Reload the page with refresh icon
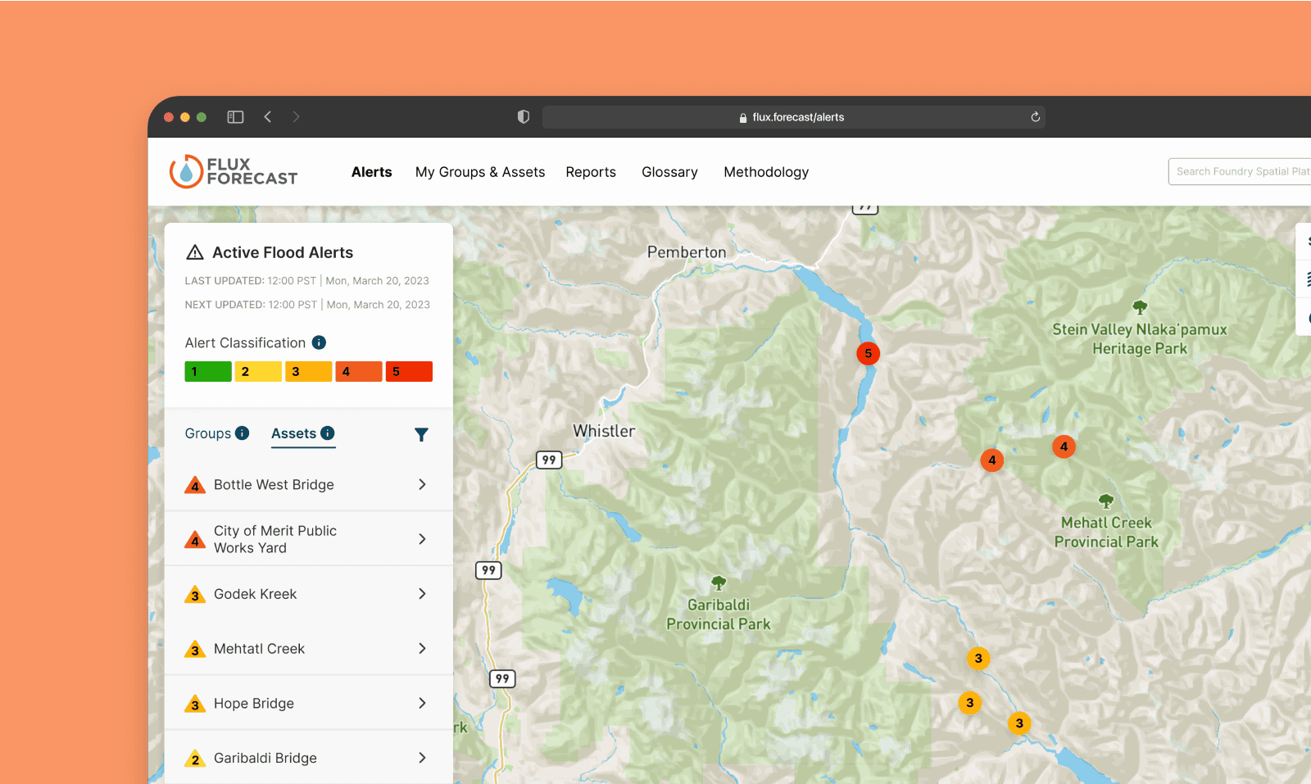This screenshot has height=784, width=1311. pos(1036,117)
